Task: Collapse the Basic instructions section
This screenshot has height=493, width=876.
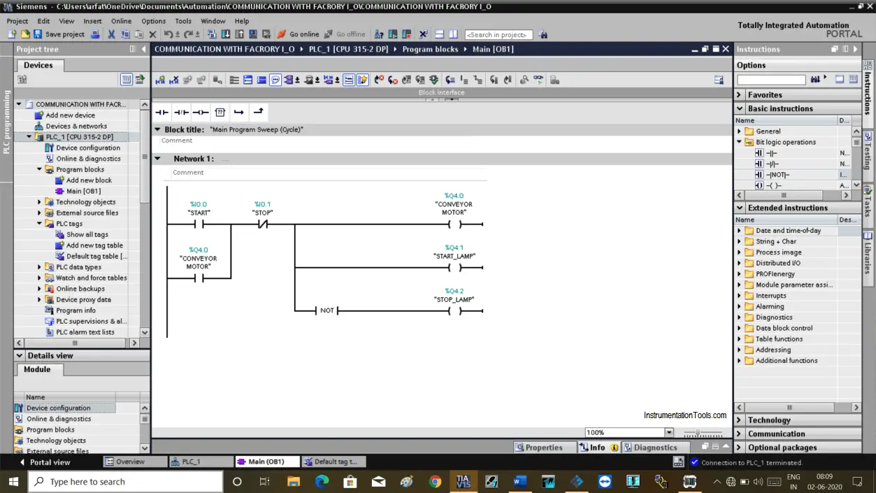Action: 740,108
